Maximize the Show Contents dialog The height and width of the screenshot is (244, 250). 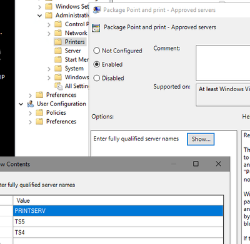pos(196,164)
